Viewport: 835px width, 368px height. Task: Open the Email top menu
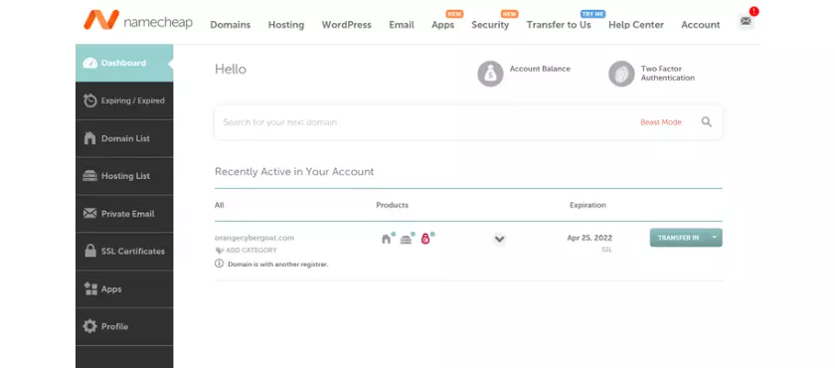pos(402,25)
